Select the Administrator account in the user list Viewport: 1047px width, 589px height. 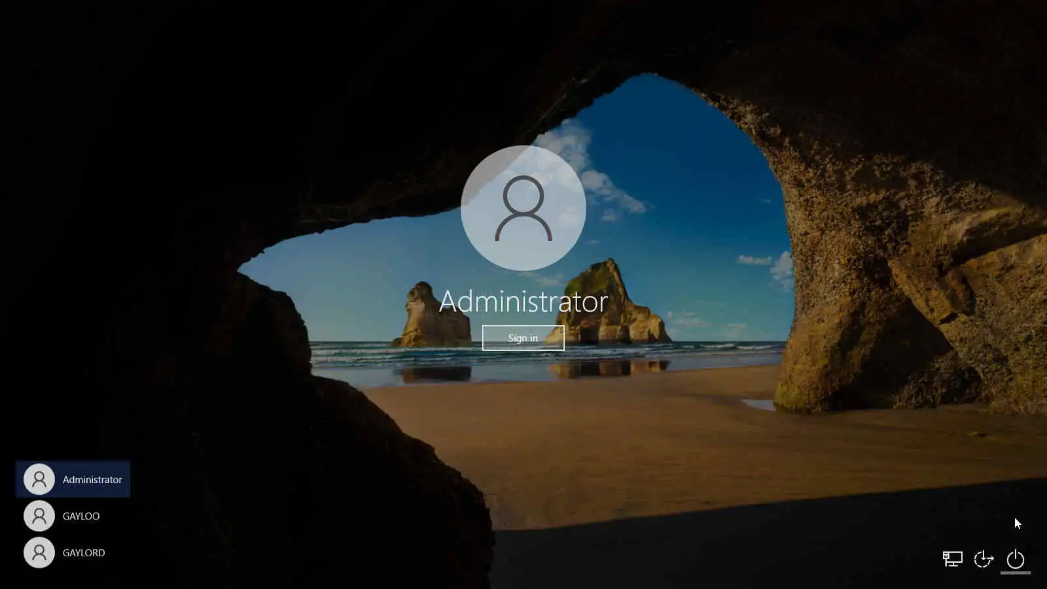[x=73, y=479]
